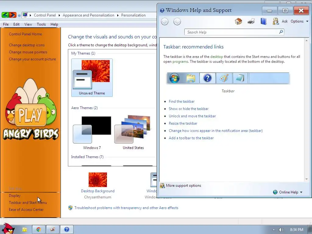Click the Desktop Background chrysanthemum icon
312x234 pixels.
(x=98, y=180)
